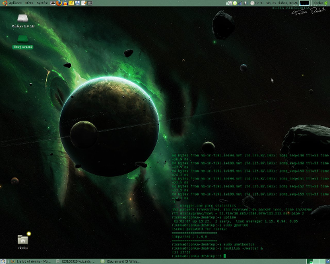
Task: Click the show desktop button in bottom panel
Action: tap(3, 261)
